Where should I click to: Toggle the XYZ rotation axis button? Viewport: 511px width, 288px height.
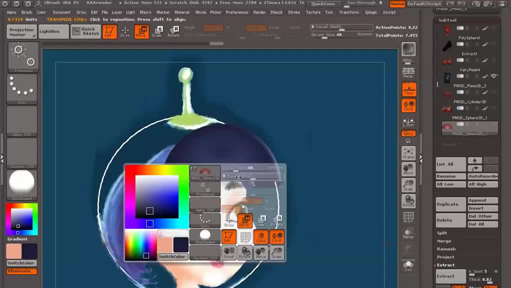[408, 133]
